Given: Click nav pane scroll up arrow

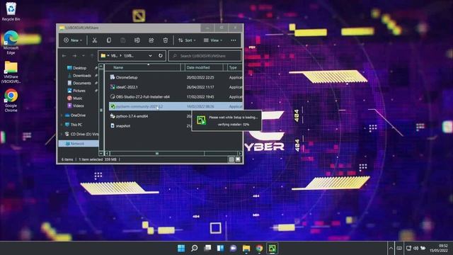Looking at the screenshot, I should click(101, 66).
